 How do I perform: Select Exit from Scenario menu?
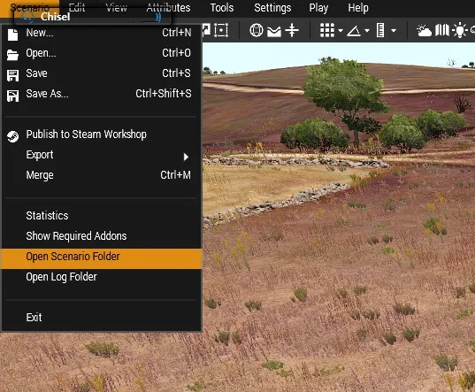(x=102, y=318)
